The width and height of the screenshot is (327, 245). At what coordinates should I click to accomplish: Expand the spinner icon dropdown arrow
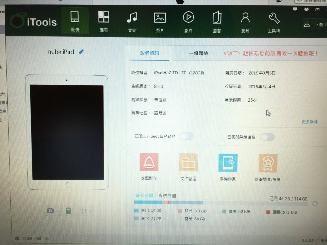point(91,211)
